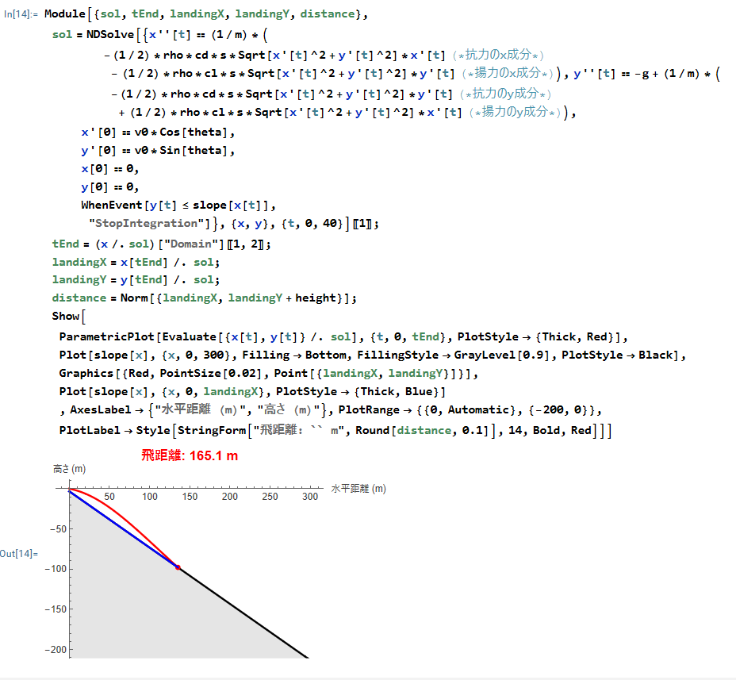The height and width of the screenshot is (680, 736).
Task: Click the 高さ (m) vertical axis label
Action: tap(69, 470)
